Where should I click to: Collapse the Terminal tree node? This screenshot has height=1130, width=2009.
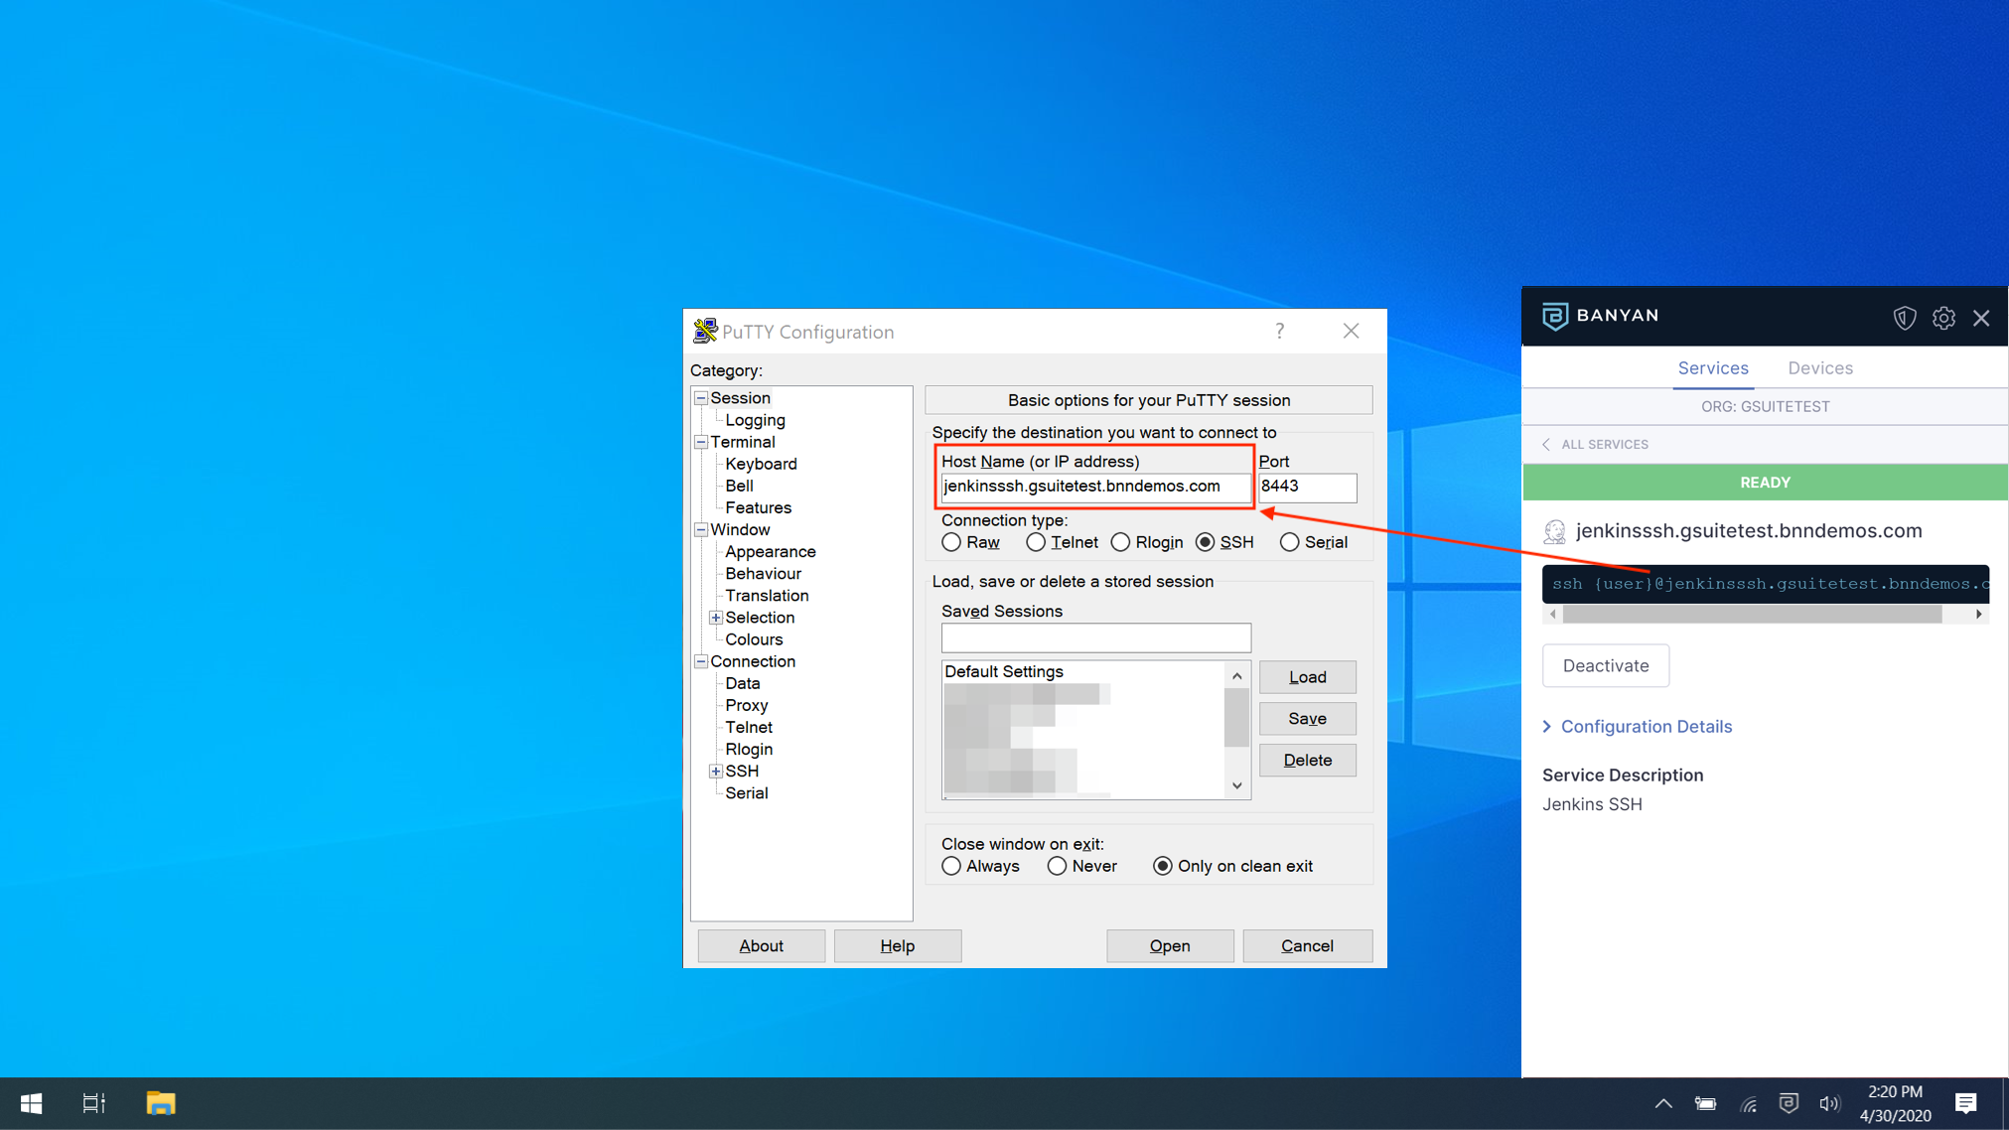pyautogui.click(x=701, y=442)
